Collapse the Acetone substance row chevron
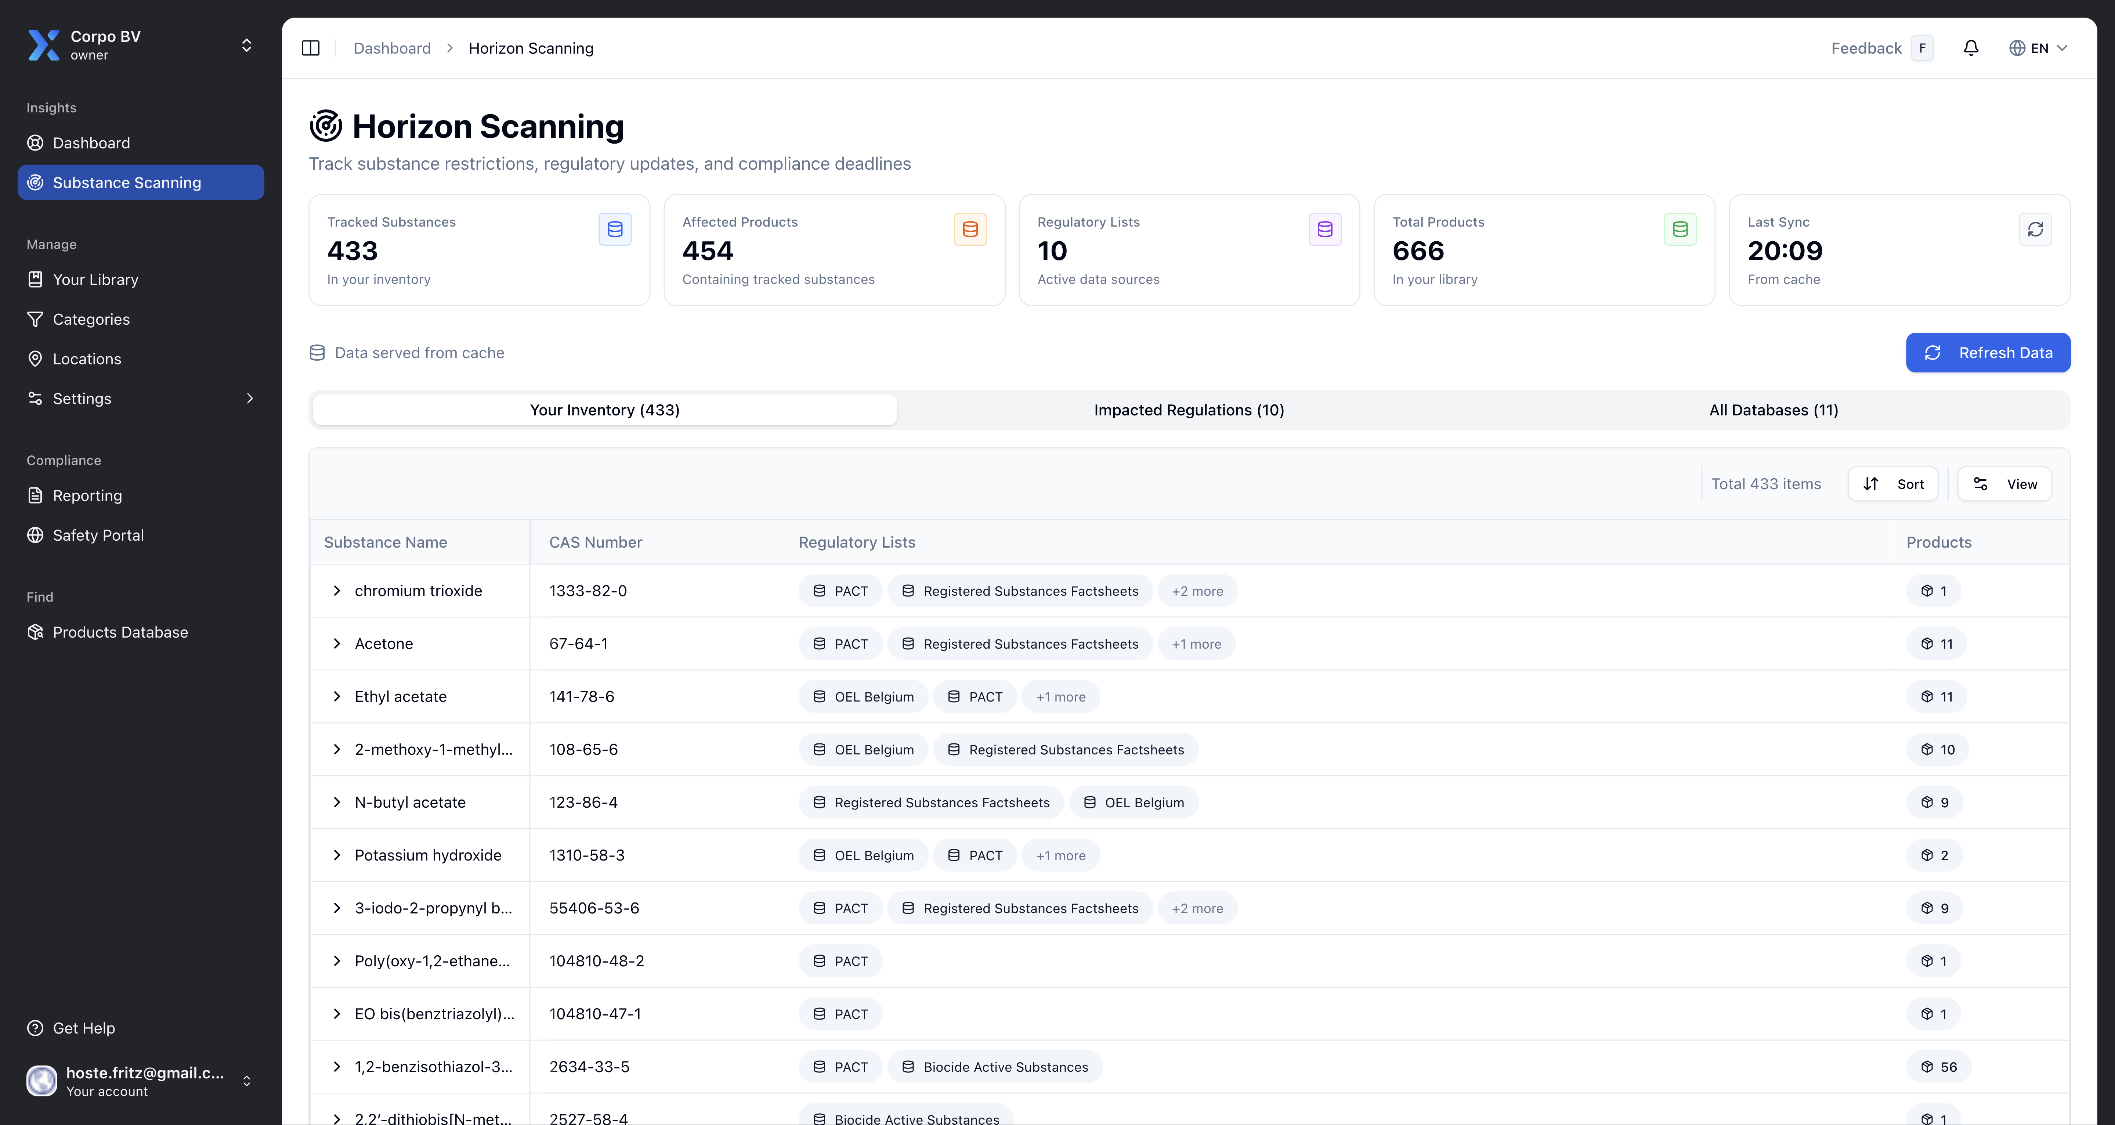The width and height of the screenshot is (2115, 1125). pyautogui.click(x=337, y=643)
